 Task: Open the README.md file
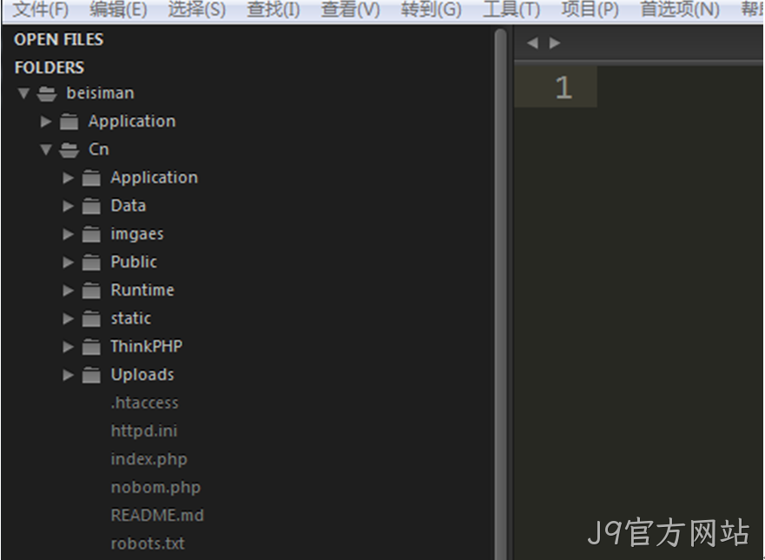pos(157,516)
